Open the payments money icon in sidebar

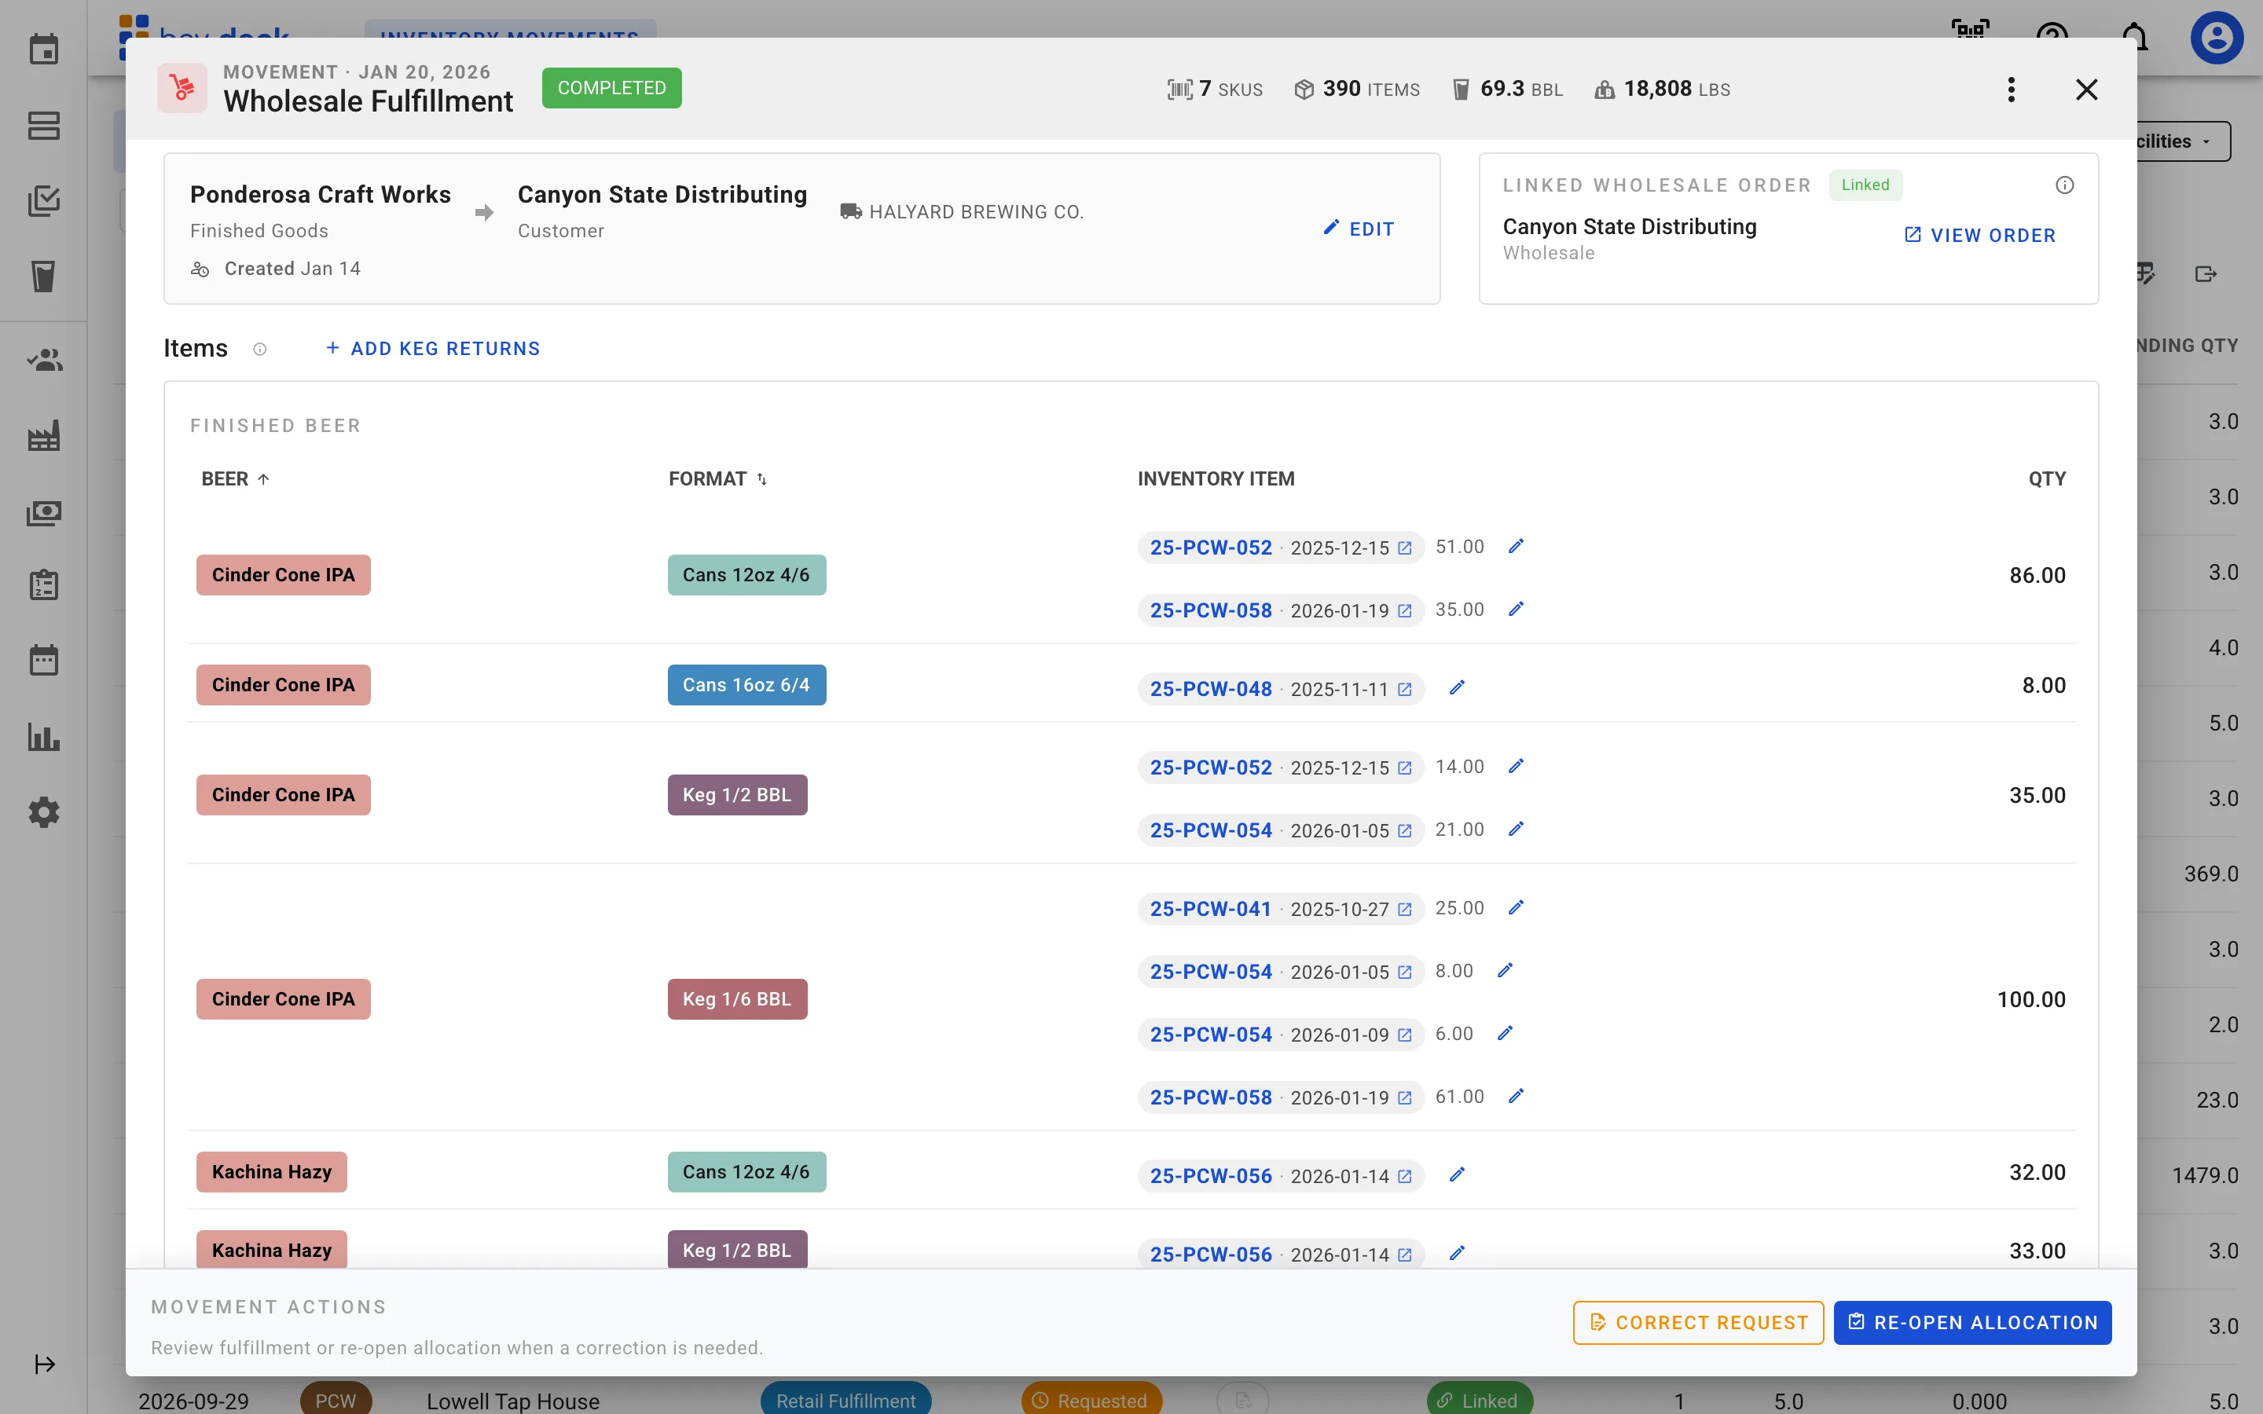point(43,512)
